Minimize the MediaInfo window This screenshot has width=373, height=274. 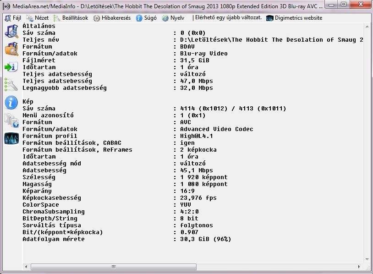tap(332, 5)
